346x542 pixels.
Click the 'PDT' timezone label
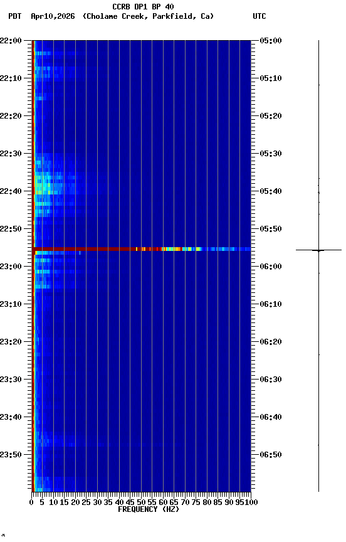pyautogui.click(x=15, y=16)
